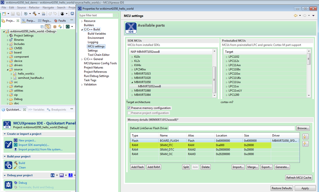This screenshot has width=319, height=192.
Task: Collapse the Build your project section
Action: [x=5, y=156]
